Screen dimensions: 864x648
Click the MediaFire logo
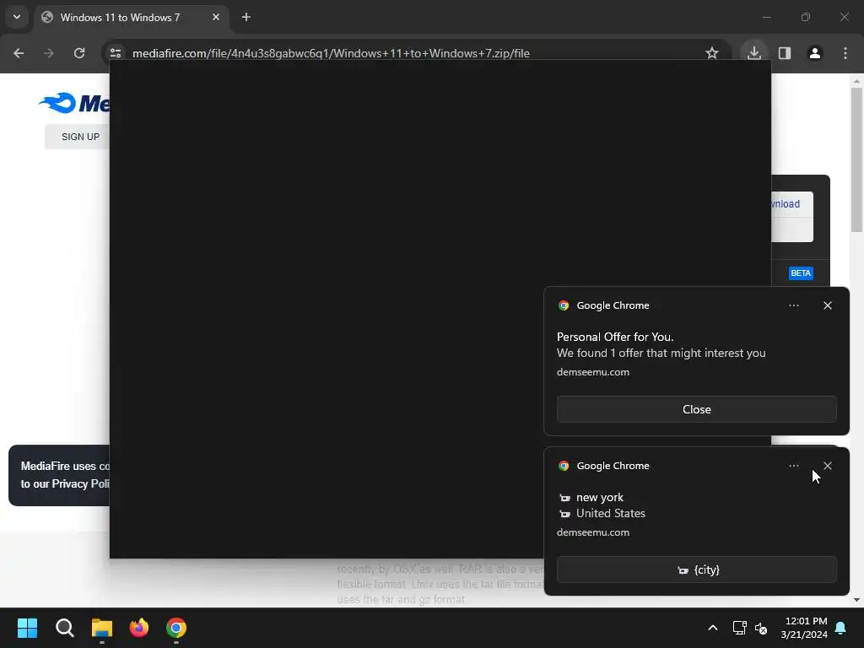point(74,103)
